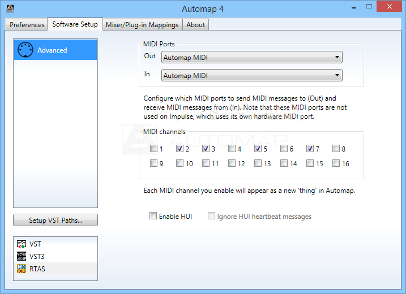Uncheck MIDI channel 3
Screen dimensions: 406x294
206,149
